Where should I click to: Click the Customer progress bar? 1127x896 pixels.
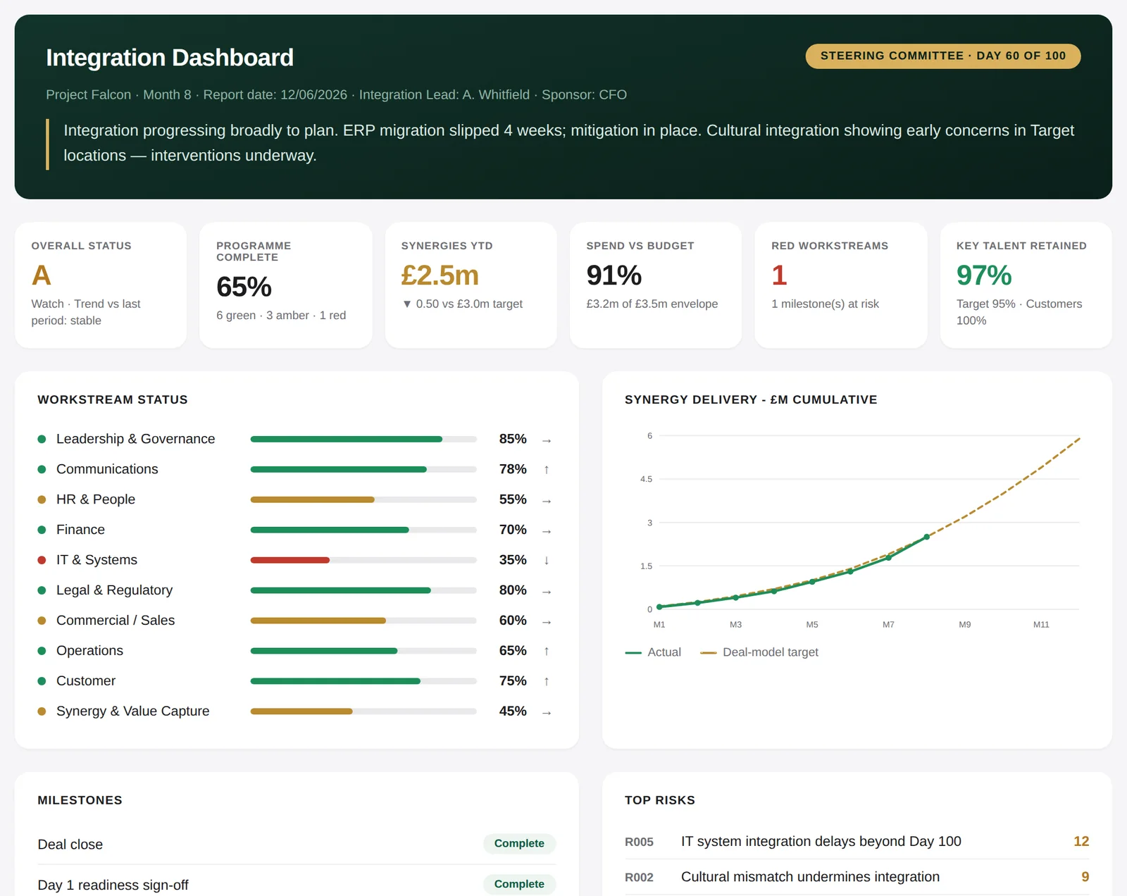(x=363, y=681)
